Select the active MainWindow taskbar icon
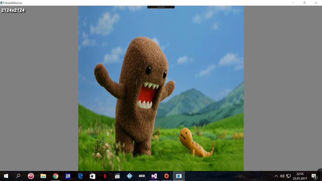 point(179,176)
